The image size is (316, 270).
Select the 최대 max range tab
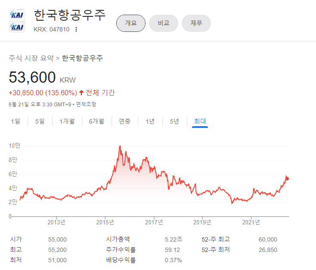point(200,121)
